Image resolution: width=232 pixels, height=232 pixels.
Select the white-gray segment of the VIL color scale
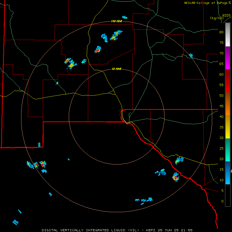228,35
